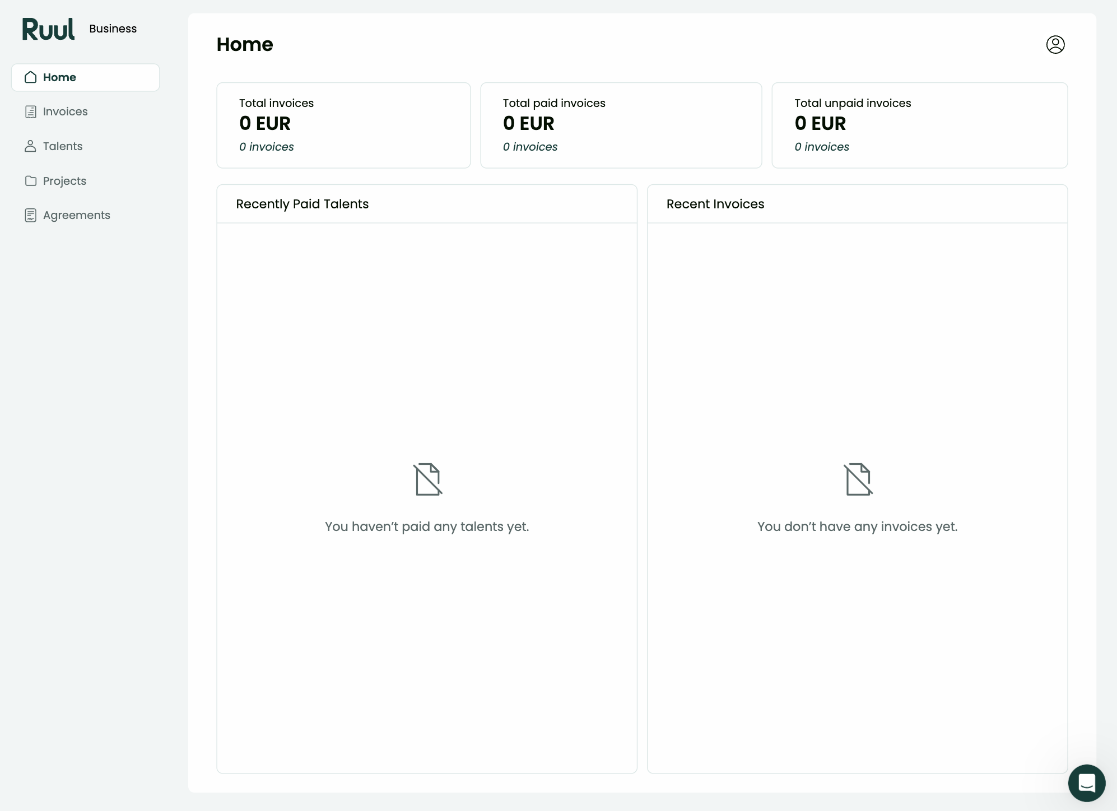The width and height of the screenshot is (1117, 811).
Task: Select the Home menu item
Action: 86,77
